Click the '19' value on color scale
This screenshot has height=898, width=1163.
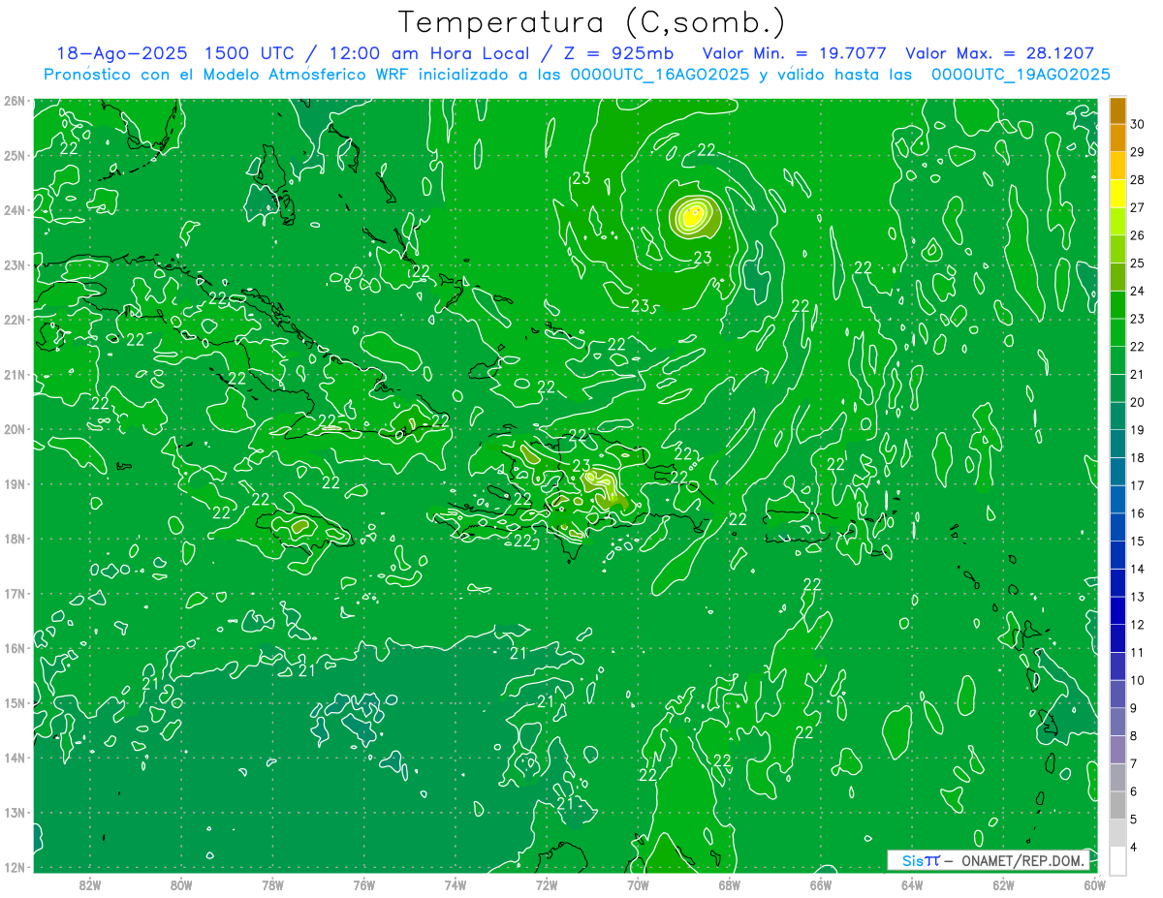(1138, 429)
